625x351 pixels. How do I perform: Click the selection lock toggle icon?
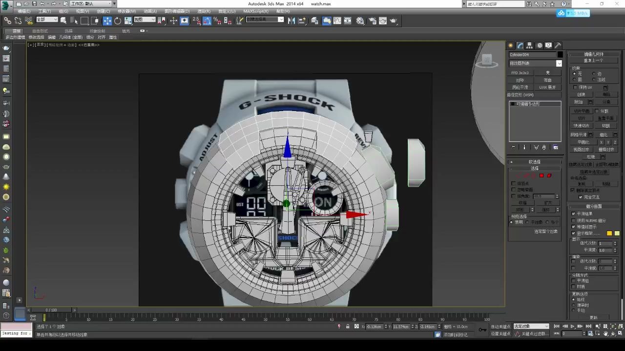coord(348,327)
